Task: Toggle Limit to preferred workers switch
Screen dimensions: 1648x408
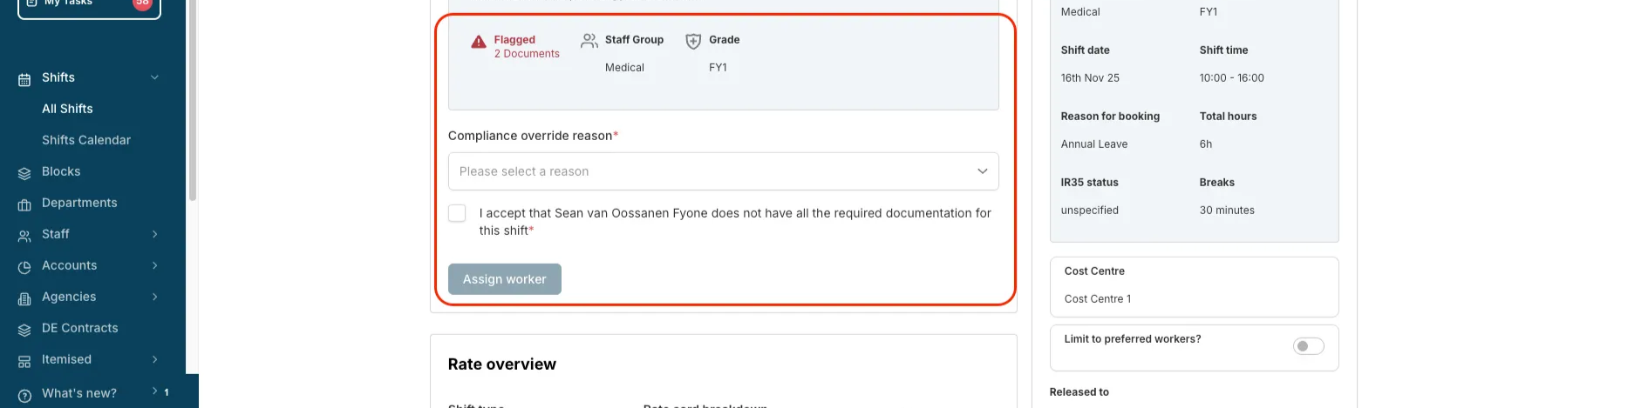Action: point(1308,346)
